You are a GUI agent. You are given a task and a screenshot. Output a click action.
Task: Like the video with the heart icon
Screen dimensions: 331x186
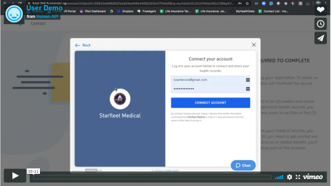tap(320, 9)
